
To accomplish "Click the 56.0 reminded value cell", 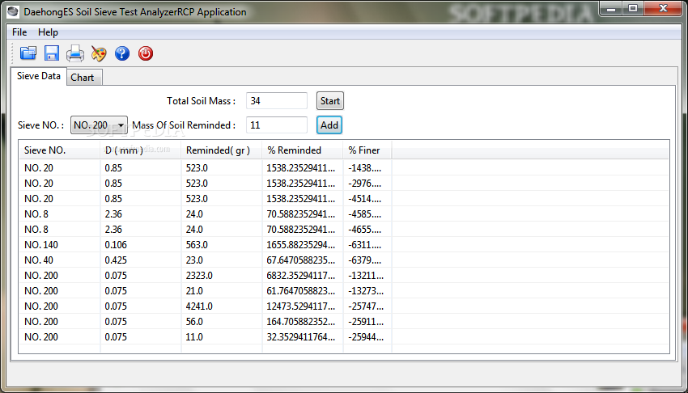I will coord(222,322).
